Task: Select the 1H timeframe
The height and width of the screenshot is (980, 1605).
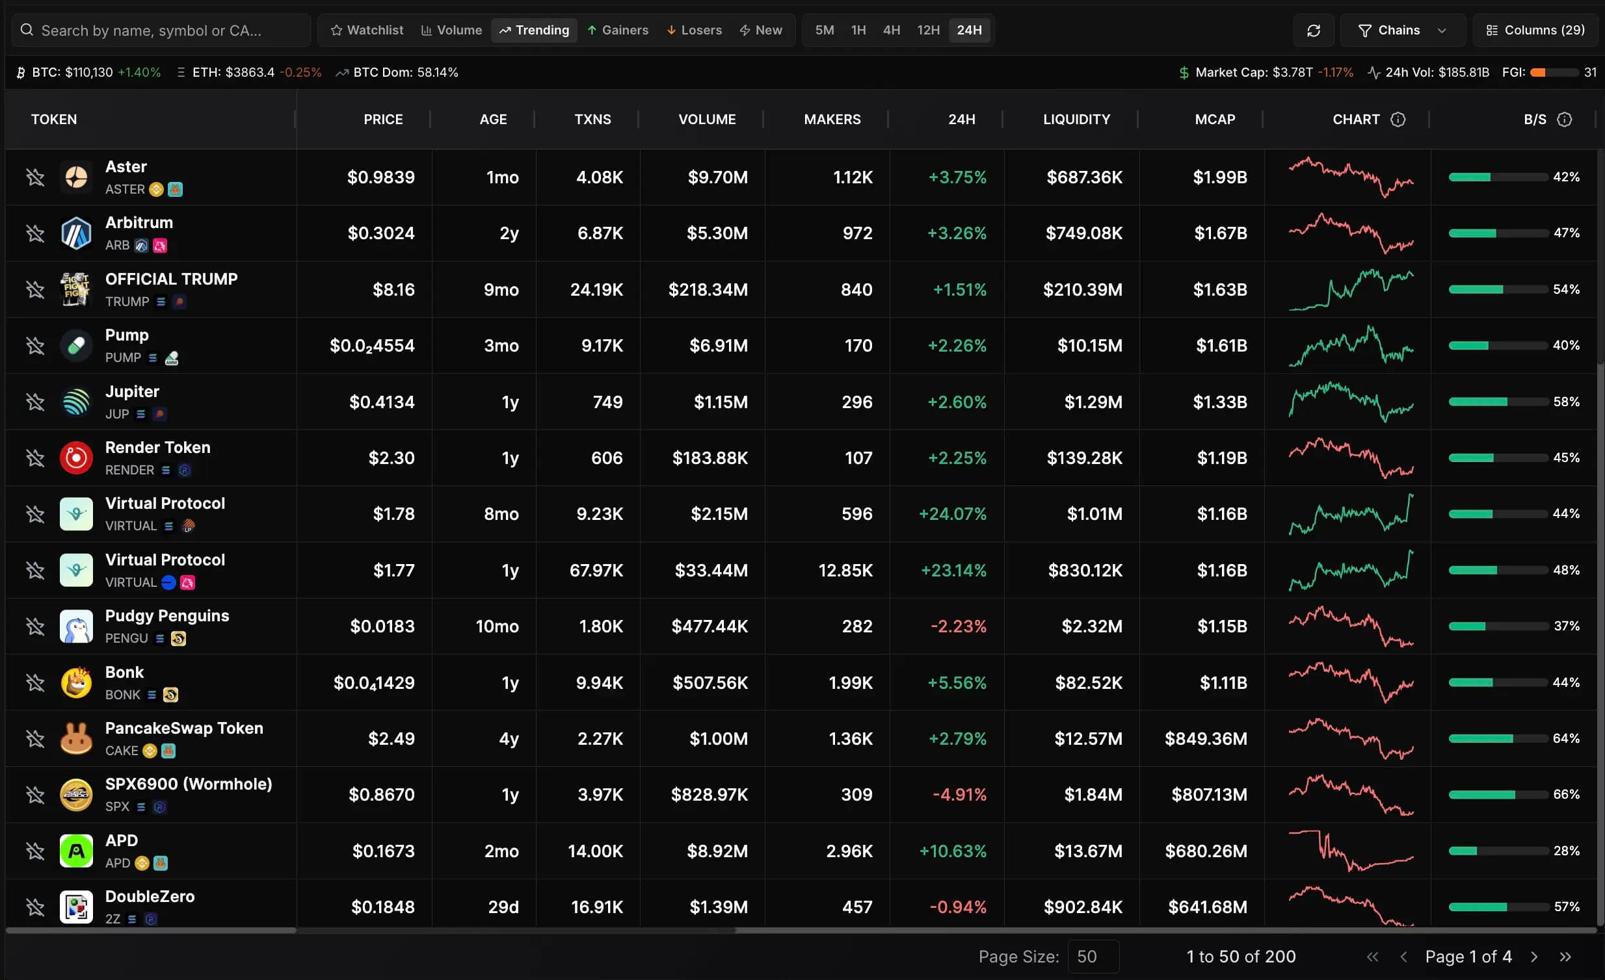Action: tap(858, 30)
